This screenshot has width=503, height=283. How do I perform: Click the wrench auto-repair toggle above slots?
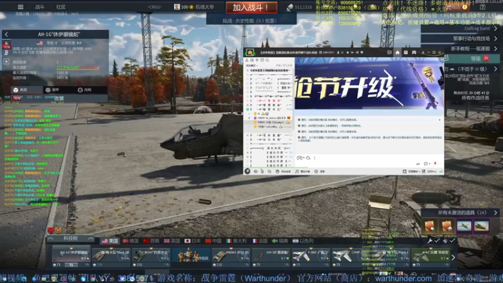click(429, 241)
